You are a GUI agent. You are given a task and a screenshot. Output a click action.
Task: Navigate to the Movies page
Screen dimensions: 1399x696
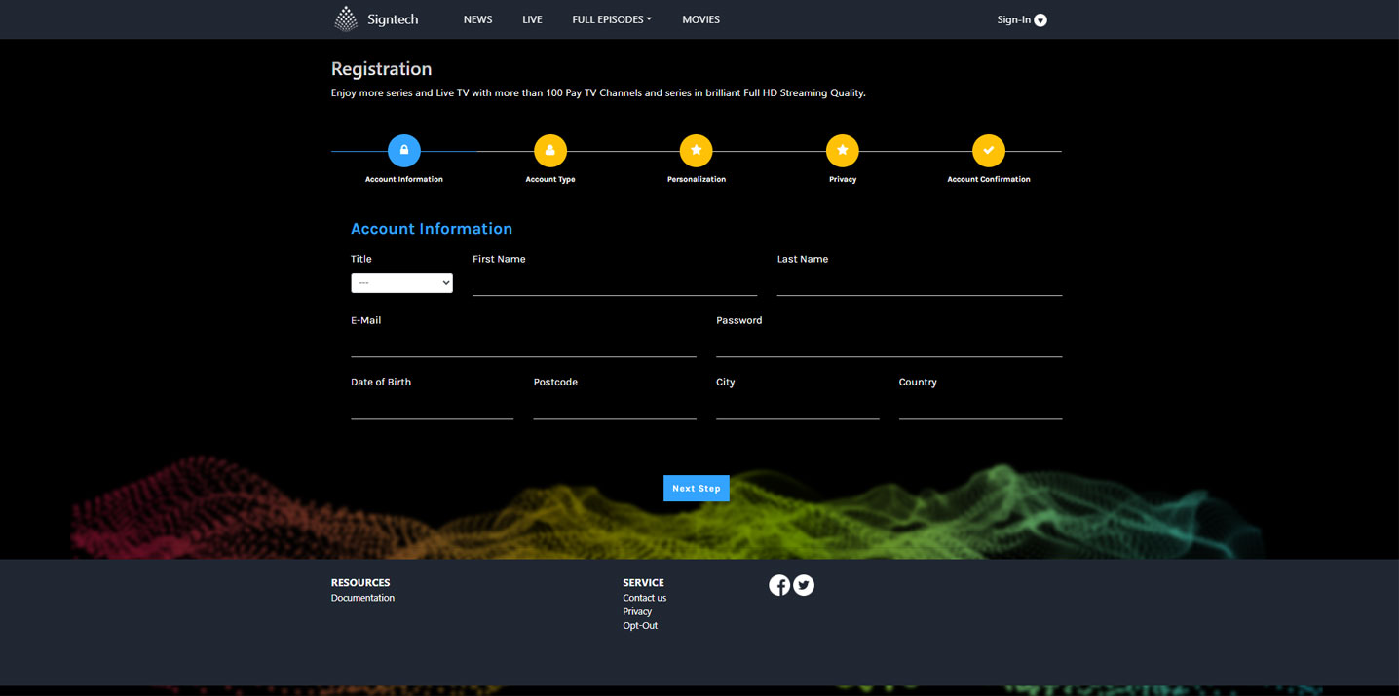coord(700,19)
